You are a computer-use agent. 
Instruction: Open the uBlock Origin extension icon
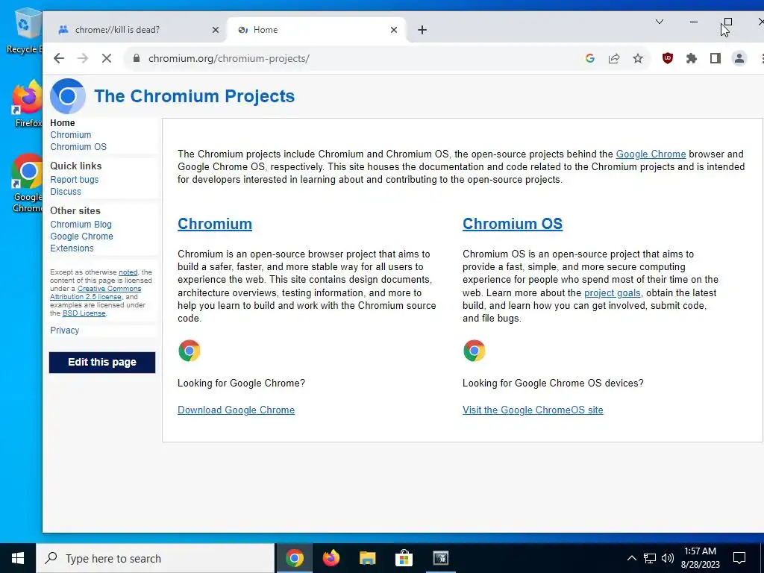point(668,58)
